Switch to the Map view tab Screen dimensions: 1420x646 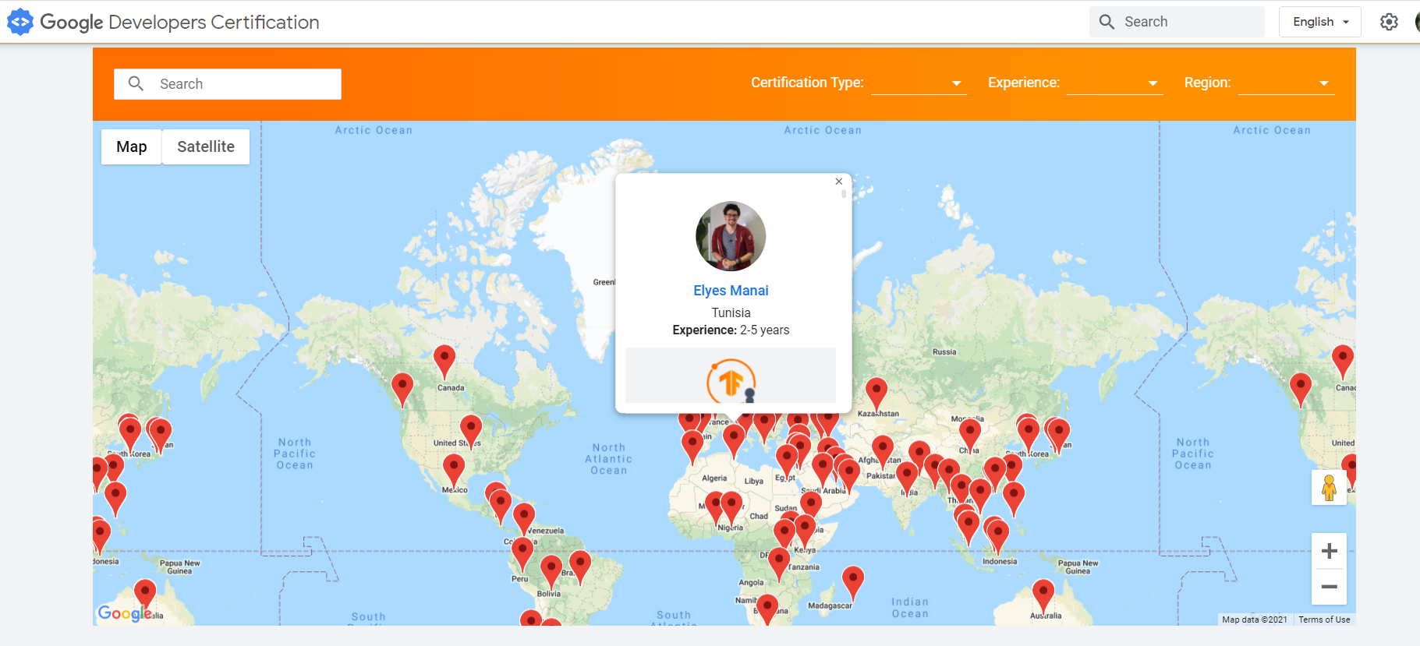(132, 146)
